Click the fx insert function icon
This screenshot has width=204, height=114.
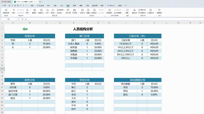26,19
